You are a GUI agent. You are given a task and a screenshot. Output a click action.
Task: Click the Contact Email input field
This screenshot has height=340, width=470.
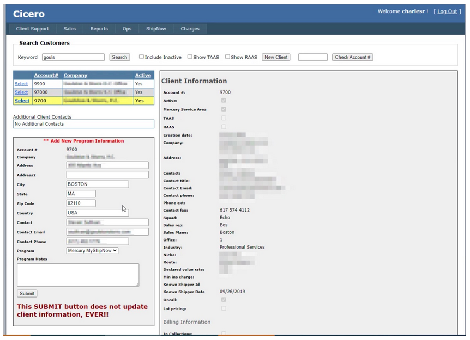click(x=107, y=232)
